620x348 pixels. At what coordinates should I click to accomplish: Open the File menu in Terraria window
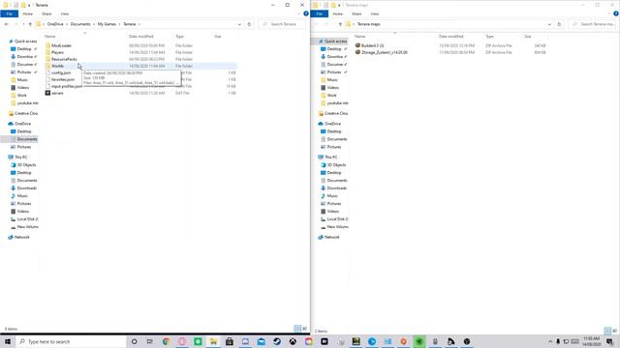[x=9, y=14]
